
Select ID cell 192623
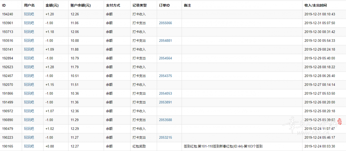7,67
